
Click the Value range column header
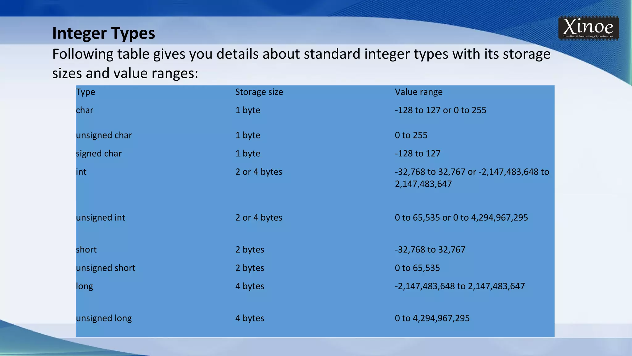418,92
